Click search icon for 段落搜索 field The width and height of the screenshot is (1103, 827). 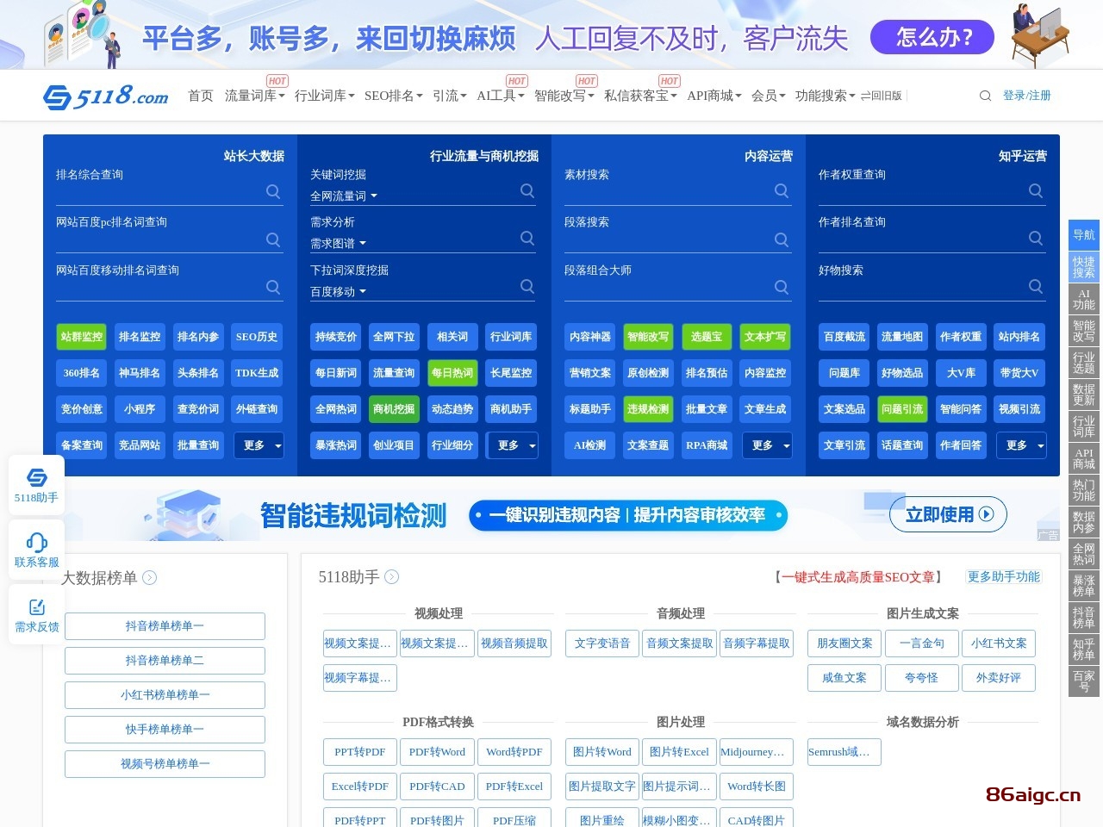[782, 239]
